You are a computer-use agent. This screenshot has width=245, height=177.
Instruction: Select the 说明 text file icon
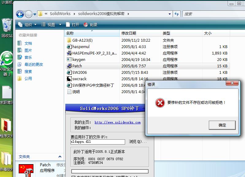click(x=69, y=92)
